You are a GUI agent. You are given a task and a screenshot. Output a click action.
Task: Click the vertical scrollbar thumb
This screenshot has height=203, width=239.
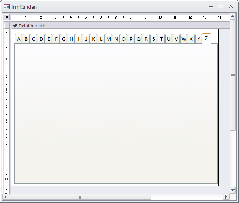[233, 75]
